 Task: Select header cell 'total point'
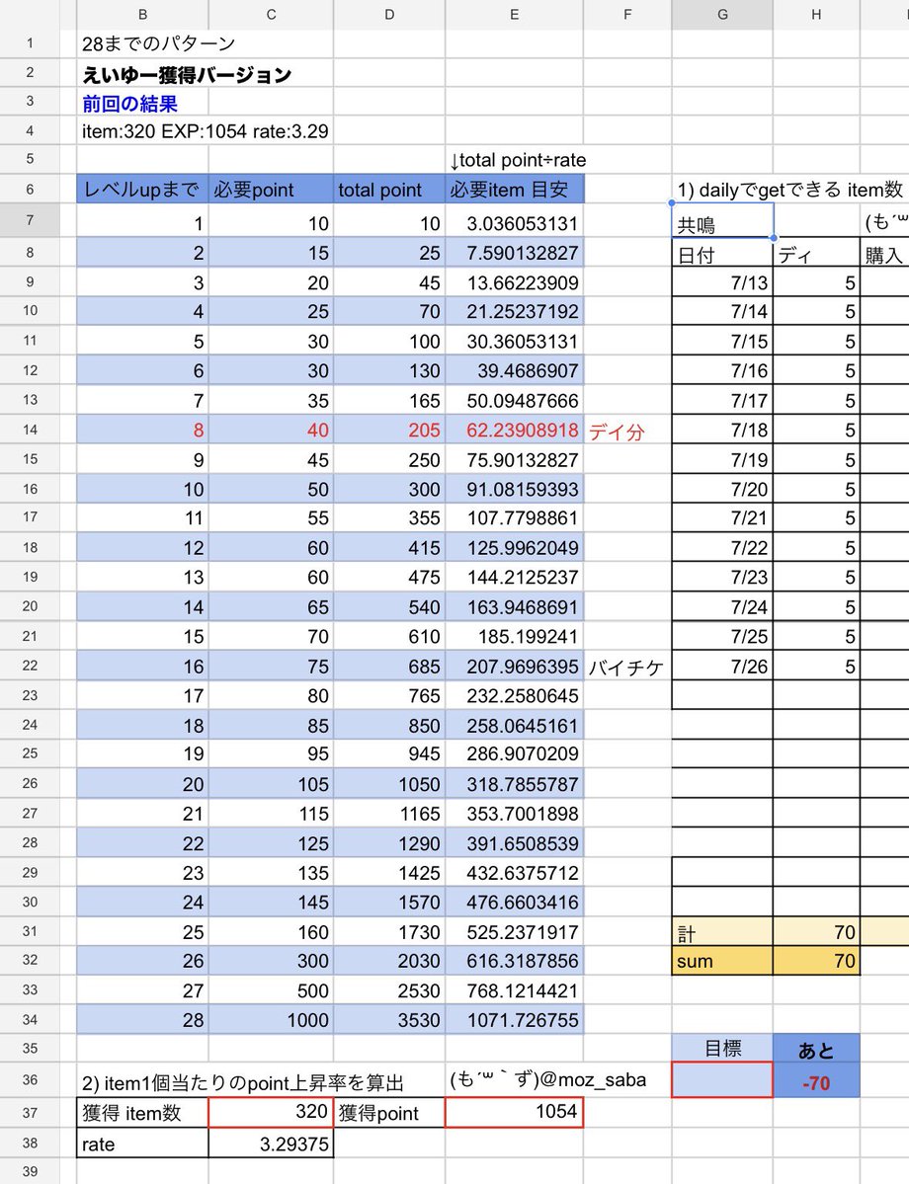pyautogui.click(x=389, y=190)
